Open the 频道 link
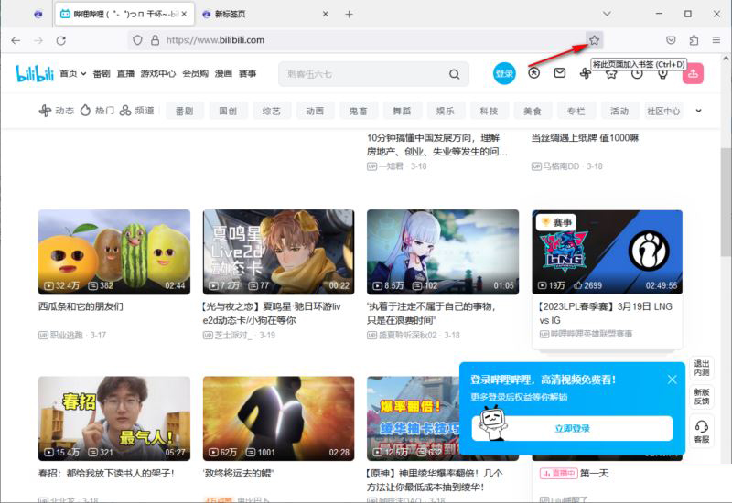Screen dimensions: 732x503 click(136, 111)
